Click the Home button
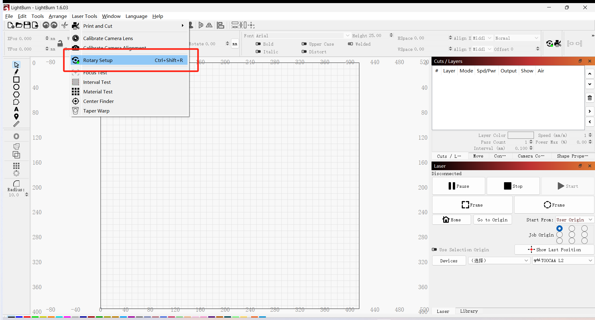This screenshot has height=320, width=595. (x=452, y=219)
